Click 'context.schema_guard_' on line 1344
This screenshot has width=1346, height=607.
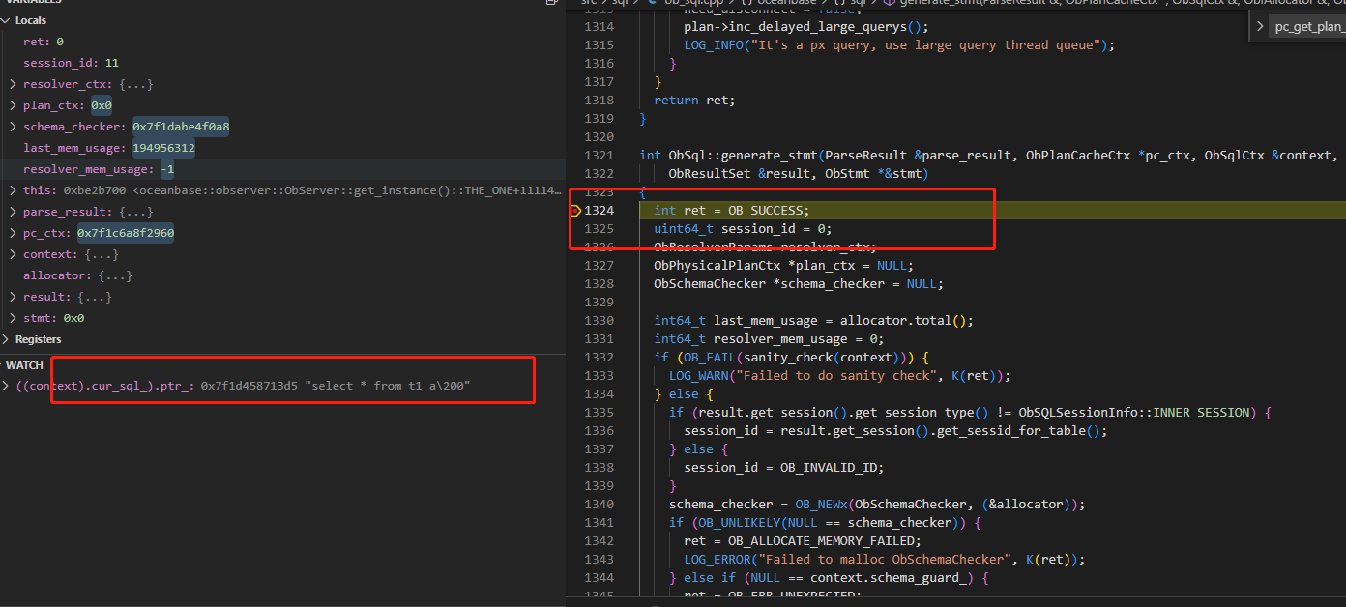point(889,577)
